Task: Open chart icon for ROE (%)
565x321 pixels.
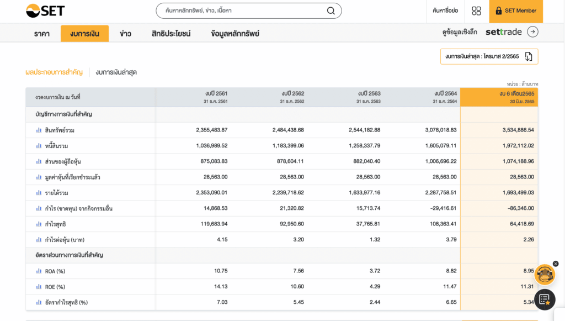Action: [x=39, y=287]
